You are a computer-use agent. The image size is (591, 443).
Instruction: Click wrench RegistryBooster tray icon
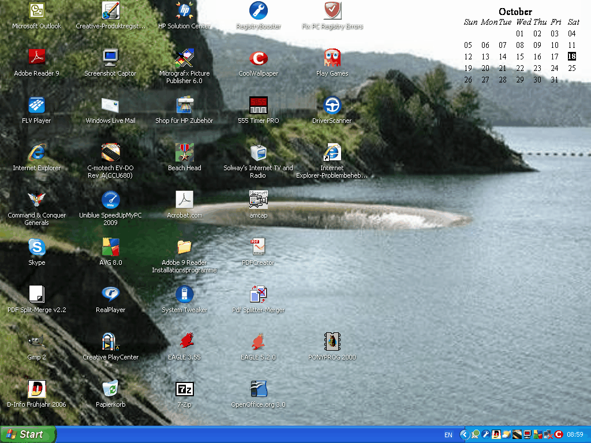click(486, 434)
